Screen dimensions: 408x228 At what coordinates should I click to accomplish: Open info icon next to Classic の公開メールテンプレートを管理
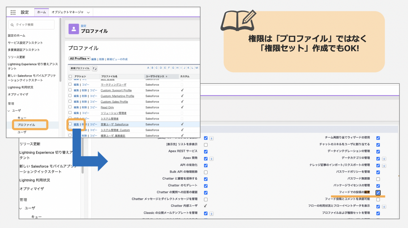pos(212,213)
